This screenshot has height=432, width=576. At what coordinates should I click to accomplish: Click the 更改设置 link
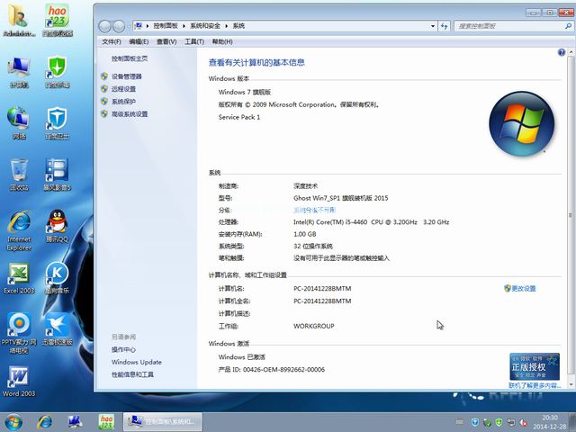coord(522,288)
